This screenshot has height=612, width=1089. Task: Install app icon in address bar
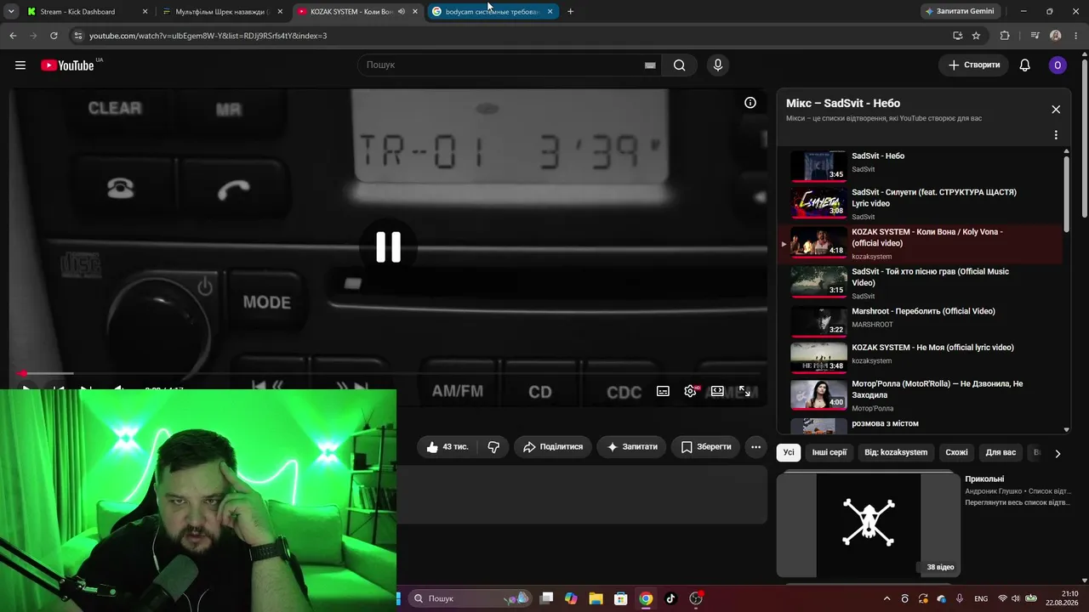click(x=957, y=36)
